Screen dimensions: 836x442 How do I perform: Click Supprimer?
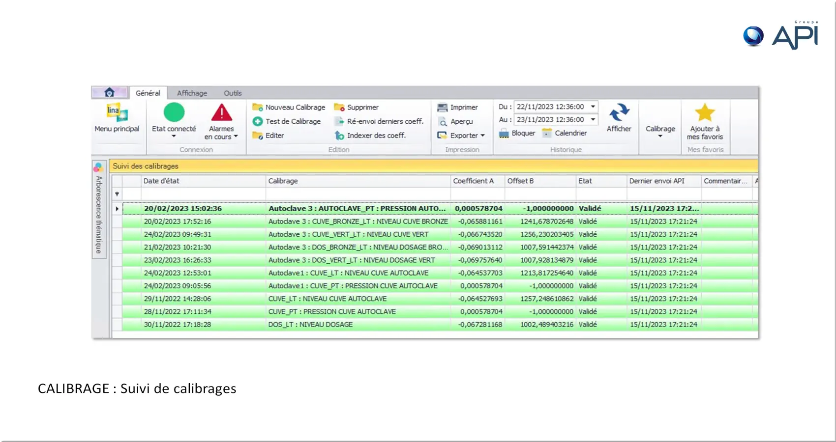(x=357, y=107)
